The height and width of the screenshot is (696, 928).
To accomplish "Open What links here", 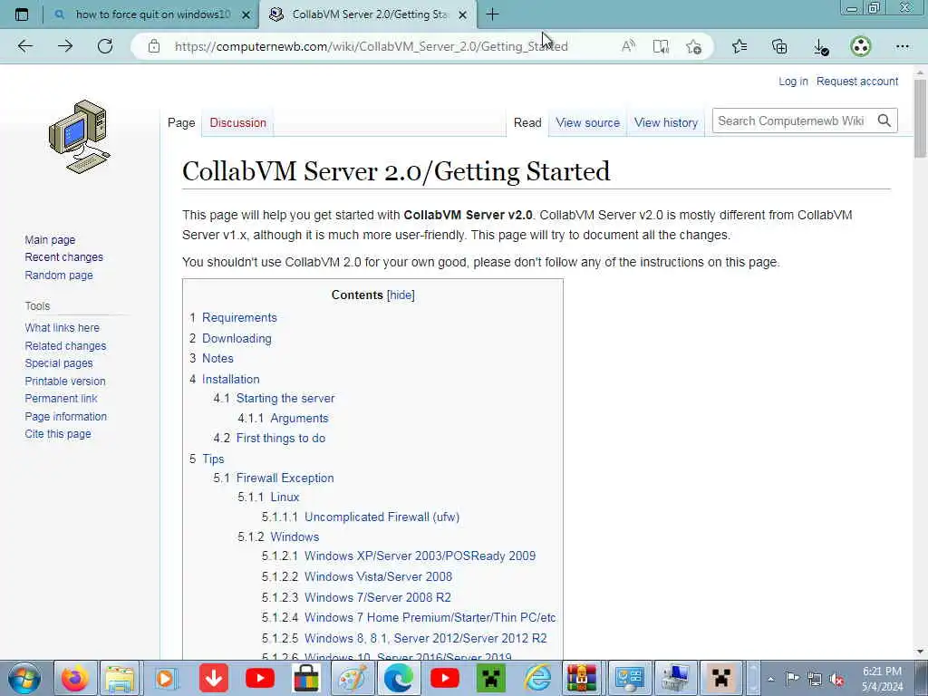I will (x=63, y=327).
